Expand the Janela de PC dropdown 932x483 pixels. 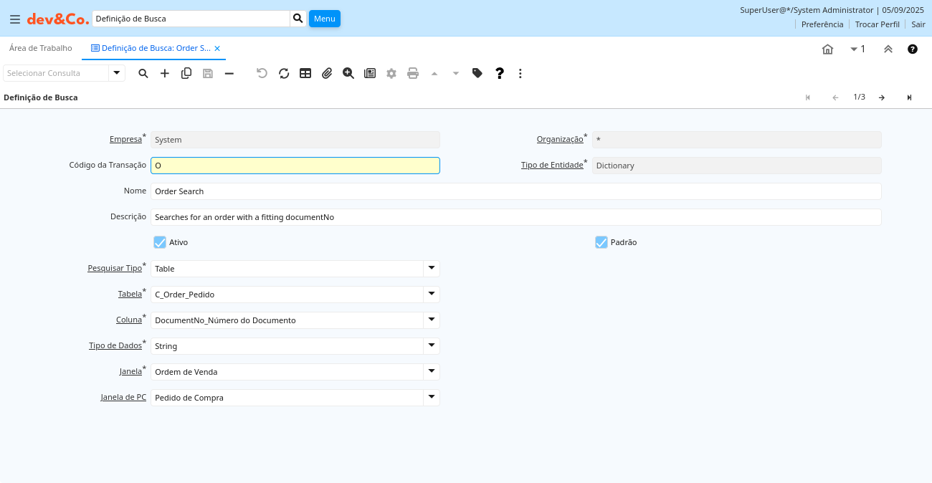click(431, 398)
